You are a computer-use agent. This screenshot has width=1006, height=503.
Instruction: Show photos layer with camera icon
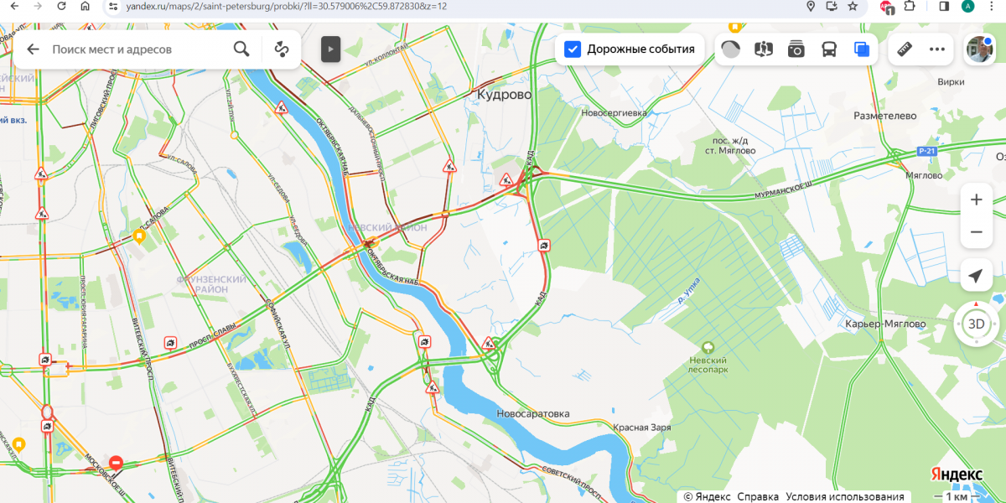point(796,49)
